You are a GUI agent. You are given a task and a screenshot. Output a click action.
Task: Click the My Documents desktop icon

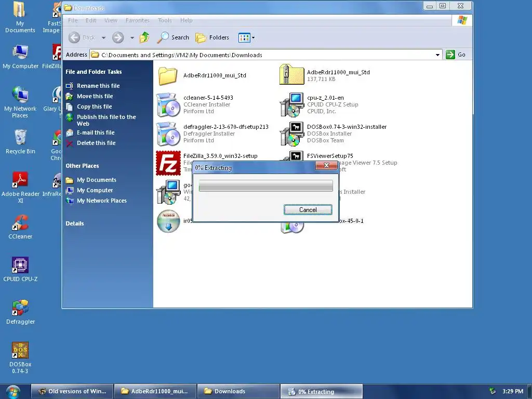tap(20, 9)
